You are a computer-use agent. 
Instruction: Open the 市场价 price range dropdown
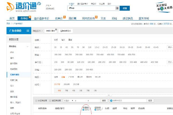(69, 101)
